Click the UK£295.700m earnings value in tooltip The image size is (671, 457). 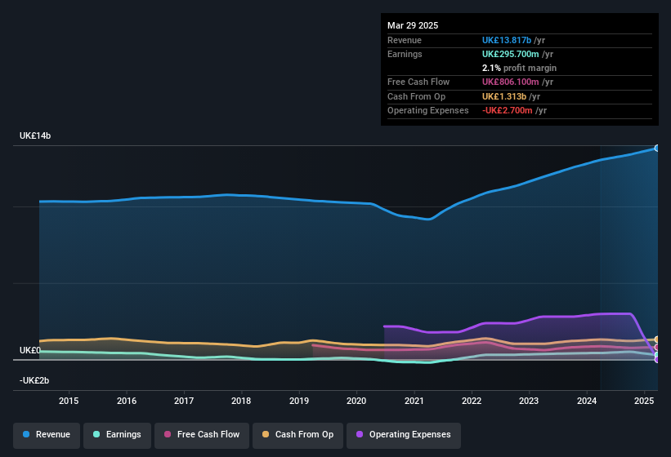[x=511, y=54]
